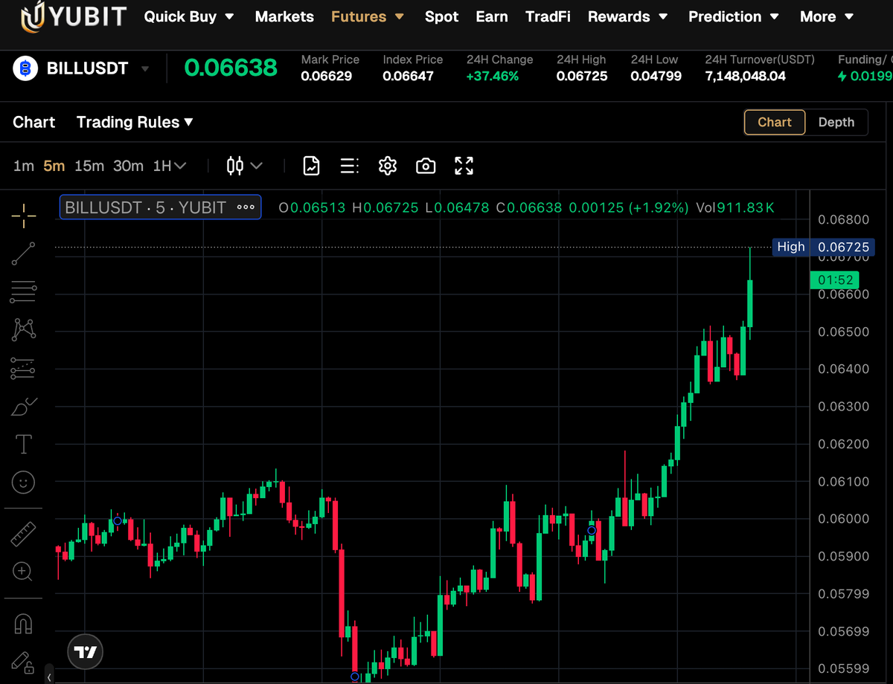
Task: Expand the chart type dropdown arrow
Action: click(x=257, y=166)
